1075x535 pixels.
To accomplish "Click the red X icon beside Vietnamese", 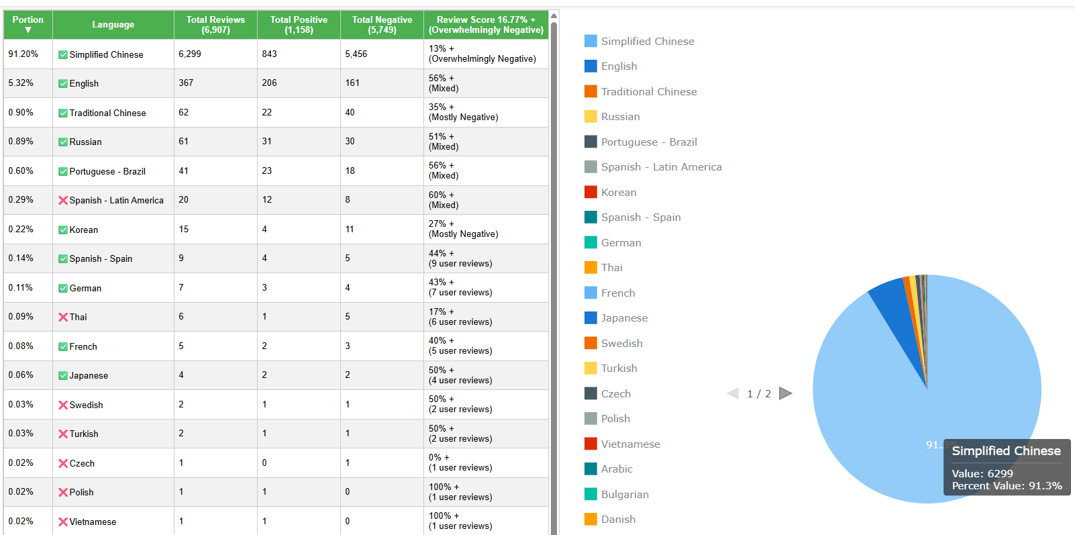I will (x=63, y=522).
